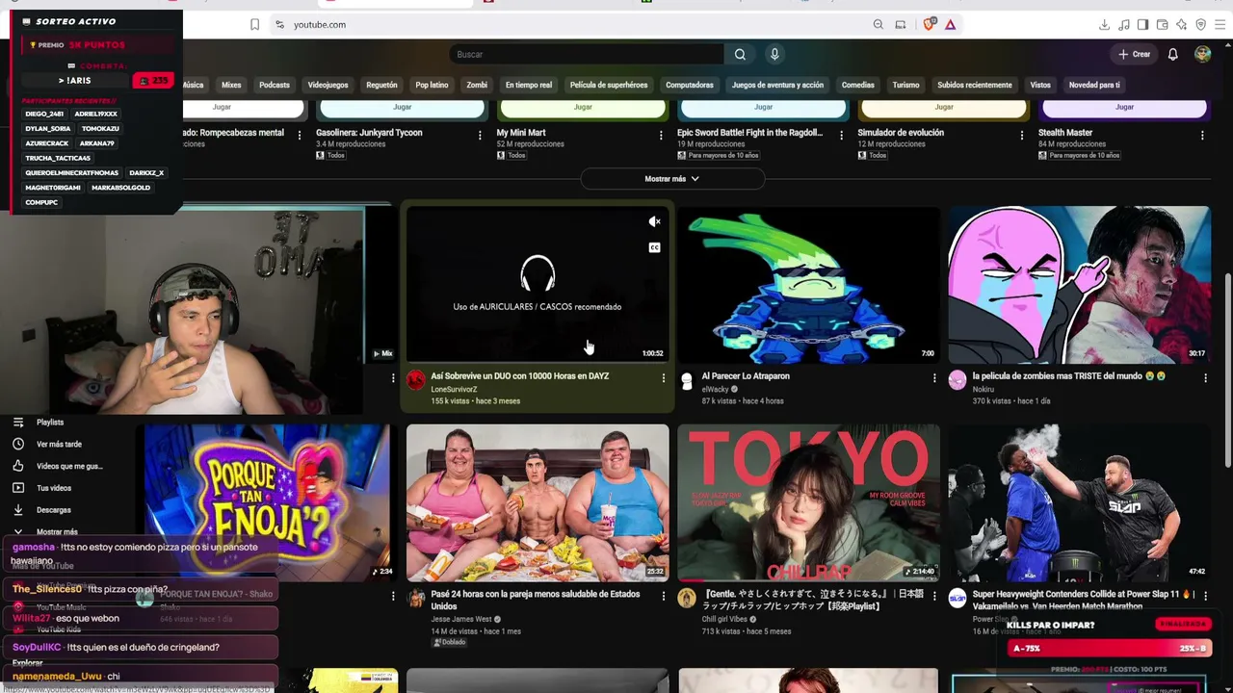Click Jugar on My Mini Mart
The height and width of the screenshot is (693, 1233).
coord(583,107)
